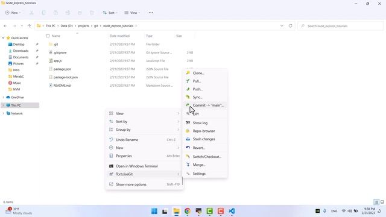Sort by the Date modified column header
This screenshot has height=217, width=386.
pos(119,36)
